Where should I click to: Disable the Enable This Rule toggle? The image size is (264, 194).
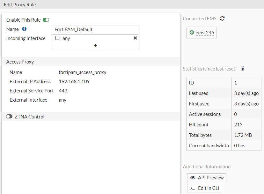tap(46, 20)
